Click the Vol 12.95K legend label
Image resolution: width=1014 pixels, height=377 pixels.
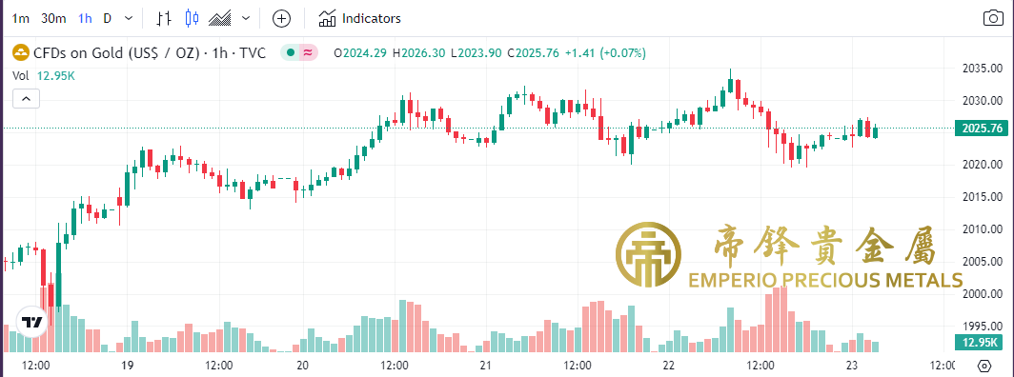click(44, 75)
